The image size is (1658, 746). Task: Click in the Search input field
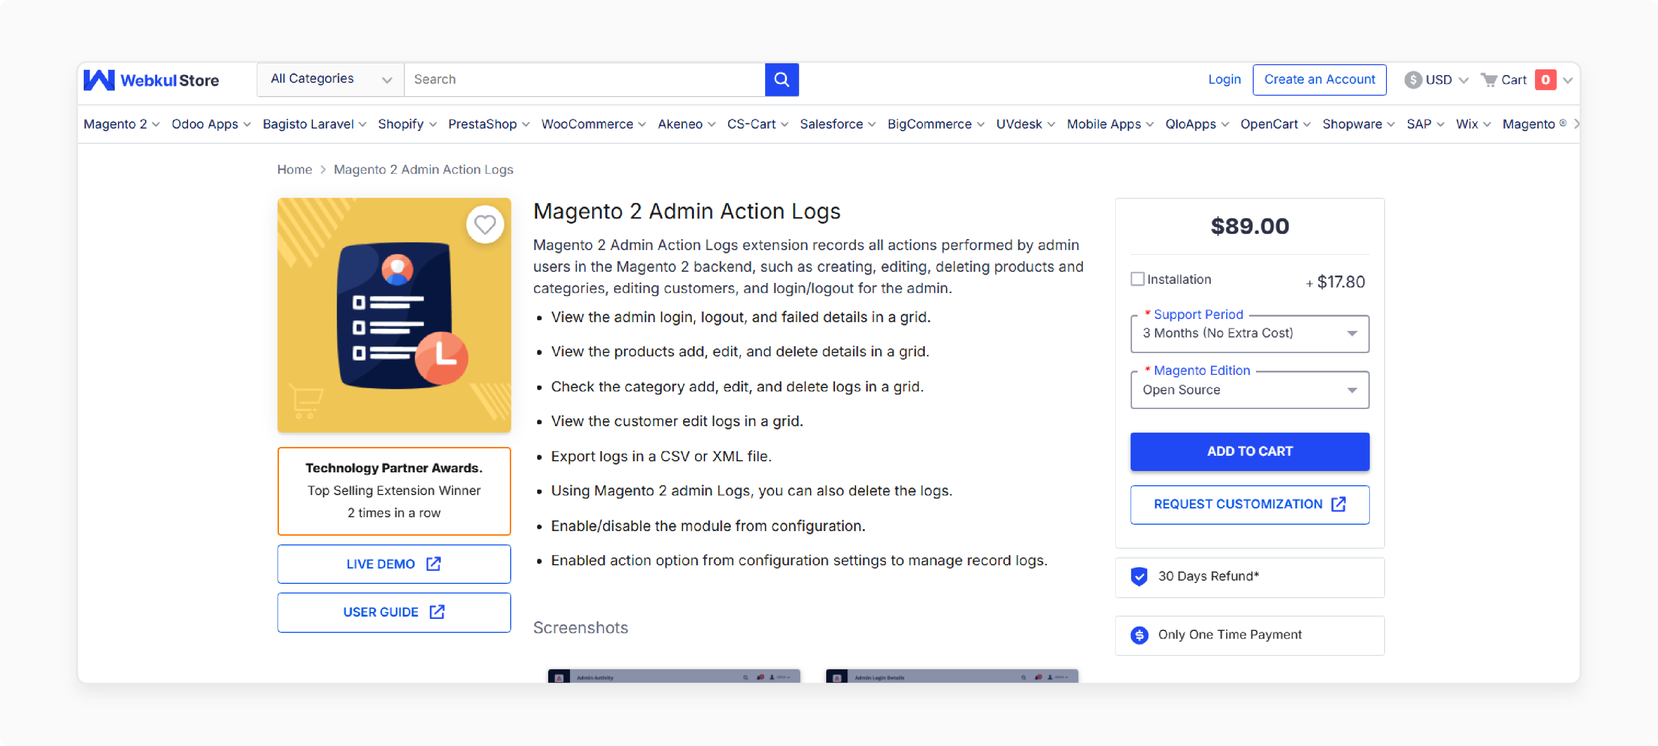click(584, 79)
